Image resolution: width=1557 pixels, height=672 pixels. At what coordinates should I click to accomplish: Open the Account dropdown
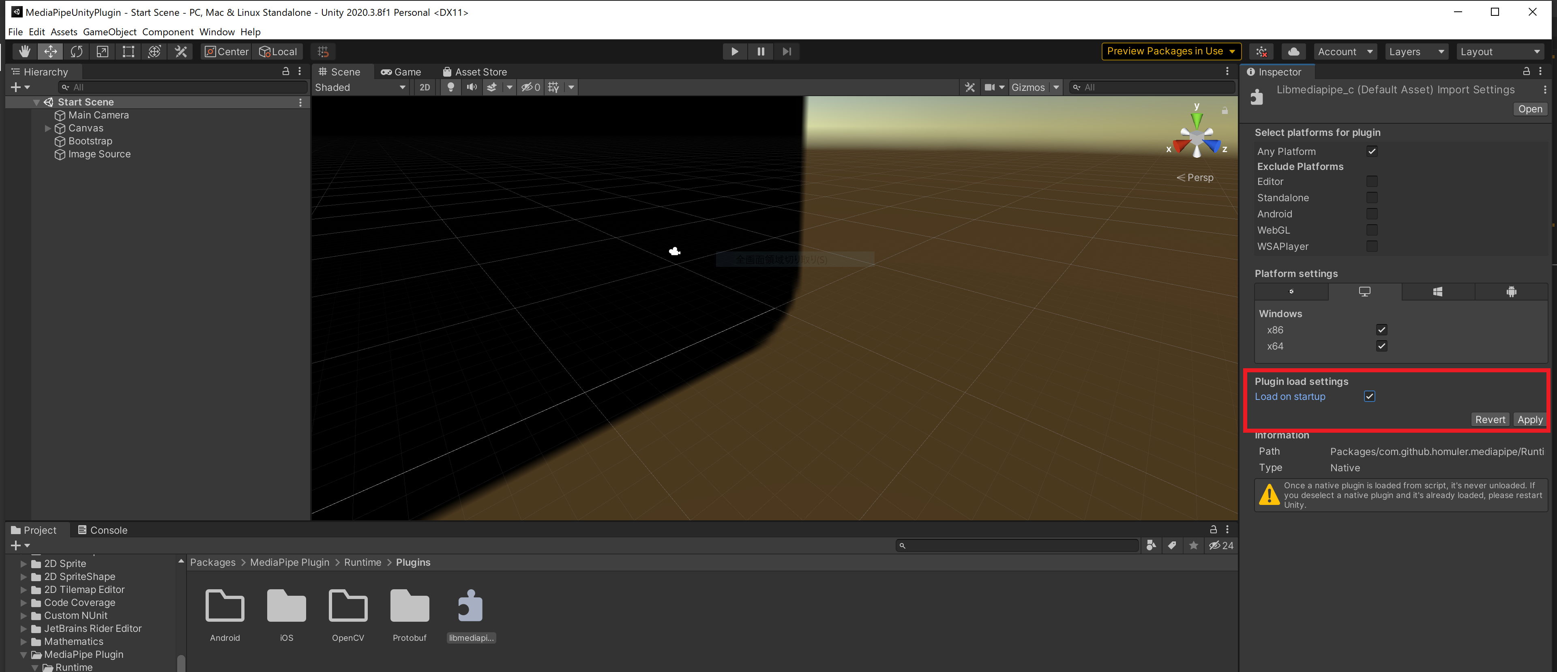click(x=1345, y=52)
